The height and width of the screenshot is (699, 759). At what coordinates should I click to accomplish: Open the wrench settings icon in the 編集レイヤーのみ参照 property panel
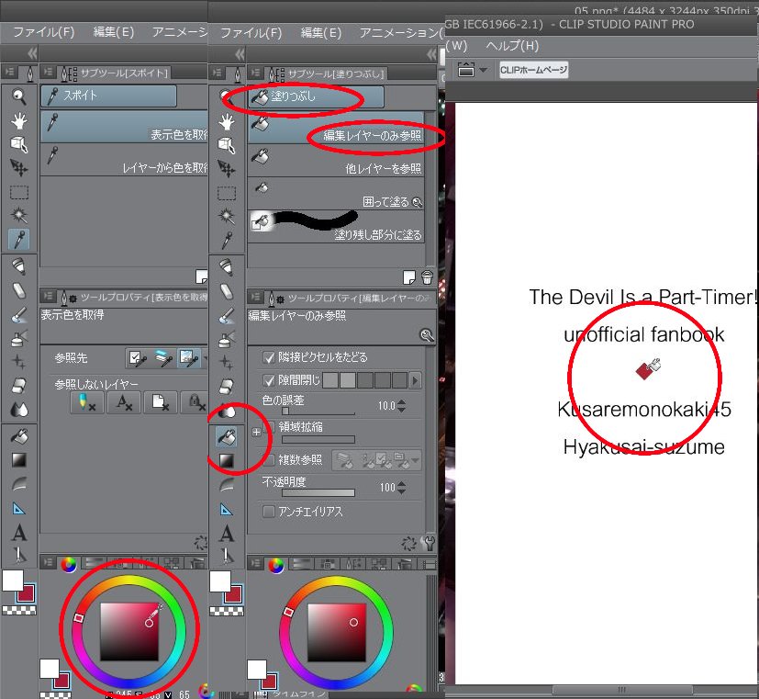(x=429, y=544)
